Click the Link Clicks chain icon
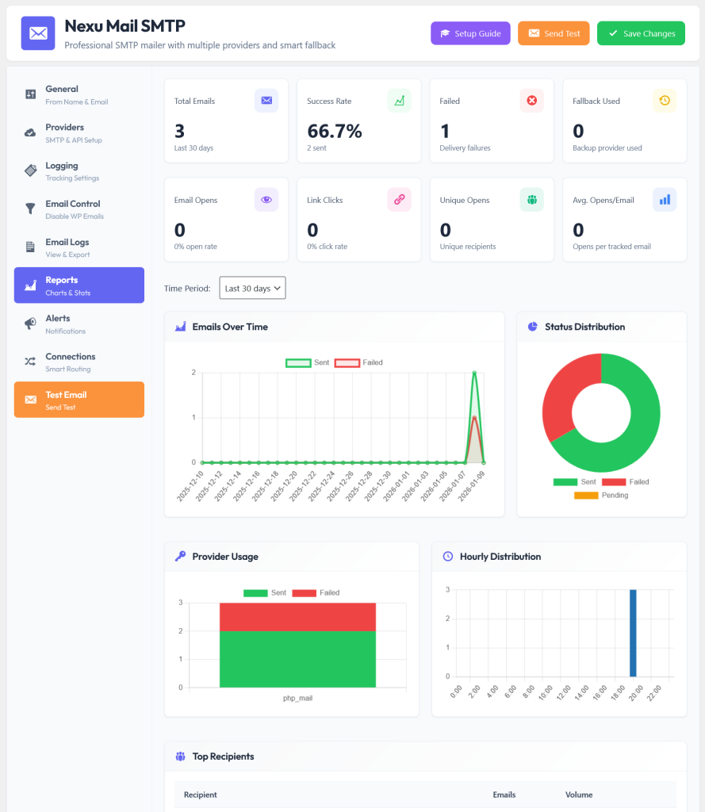 tap(400, 199)
